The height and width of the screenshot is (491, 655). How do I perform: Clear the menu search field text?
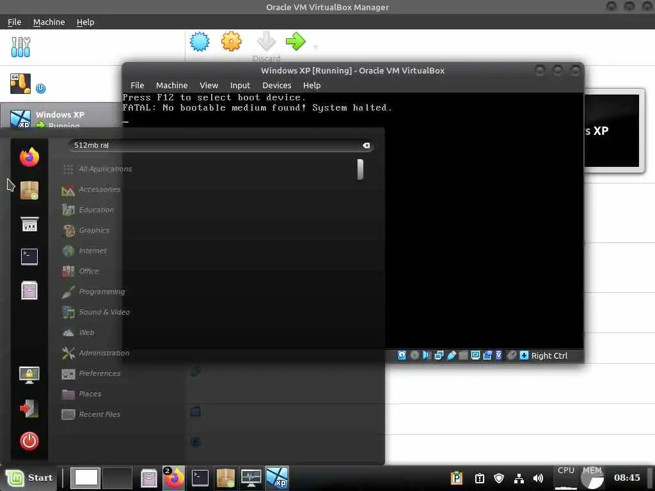(x=366, y=145)
